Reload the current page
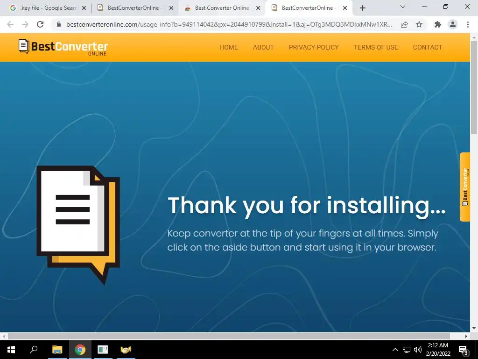This screenshot has width=478, height=359. click(40, 24)
